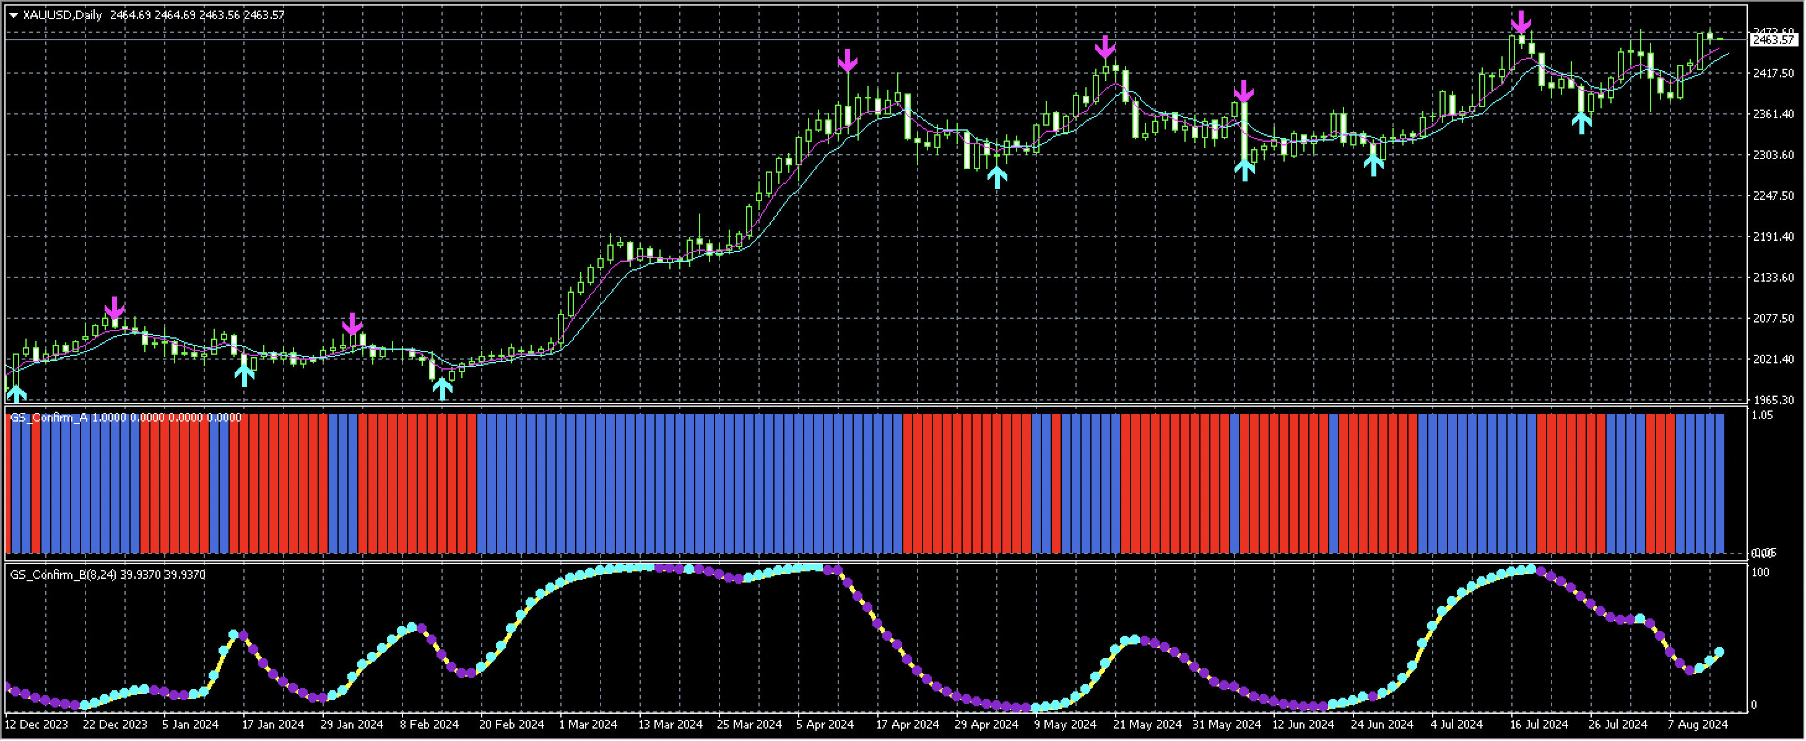Click the XAUUSD,Daily chart title
Viewport: 1806px width, 741px height.
[x=63, y=14]
